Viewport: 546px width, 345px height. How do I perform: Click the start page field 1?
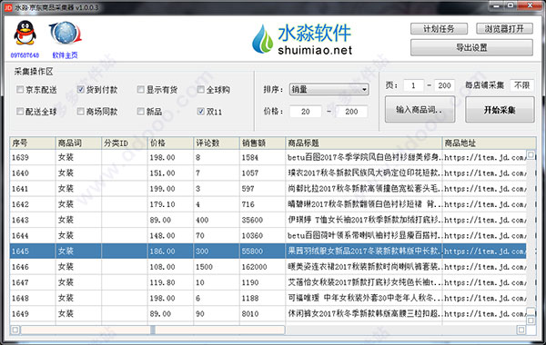tap(413, 85)
